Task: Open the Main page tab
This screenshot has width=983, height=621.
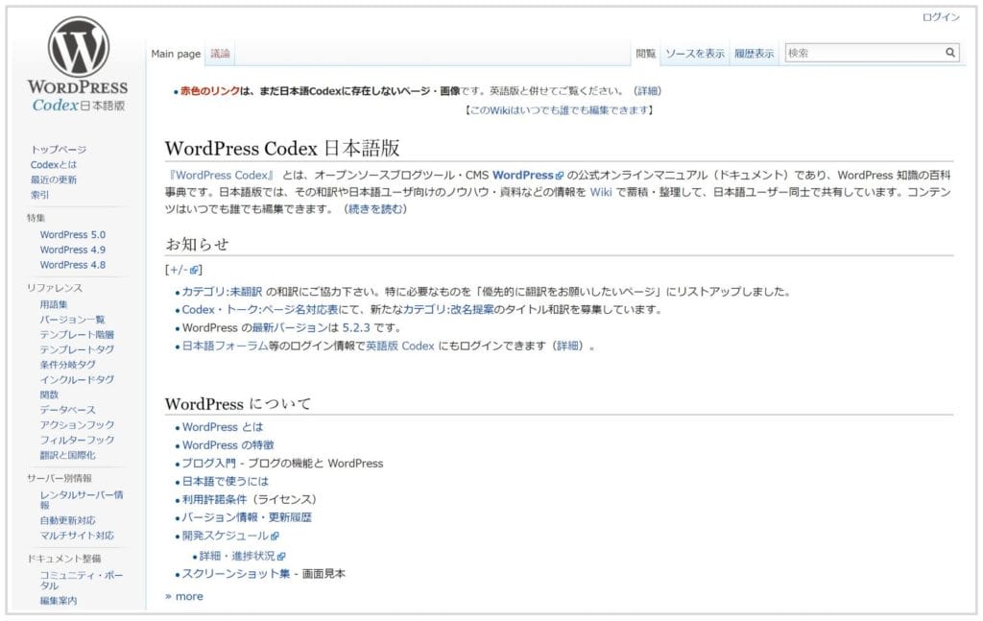Action: point(176,54)
